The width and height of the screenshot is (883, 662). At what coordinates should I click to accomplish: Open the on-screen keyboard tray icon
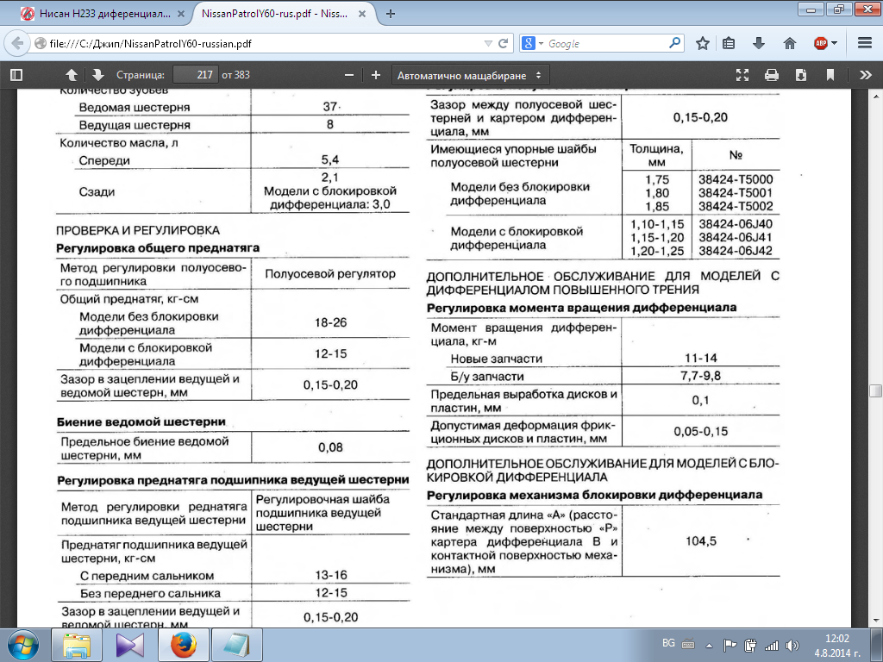688,645
